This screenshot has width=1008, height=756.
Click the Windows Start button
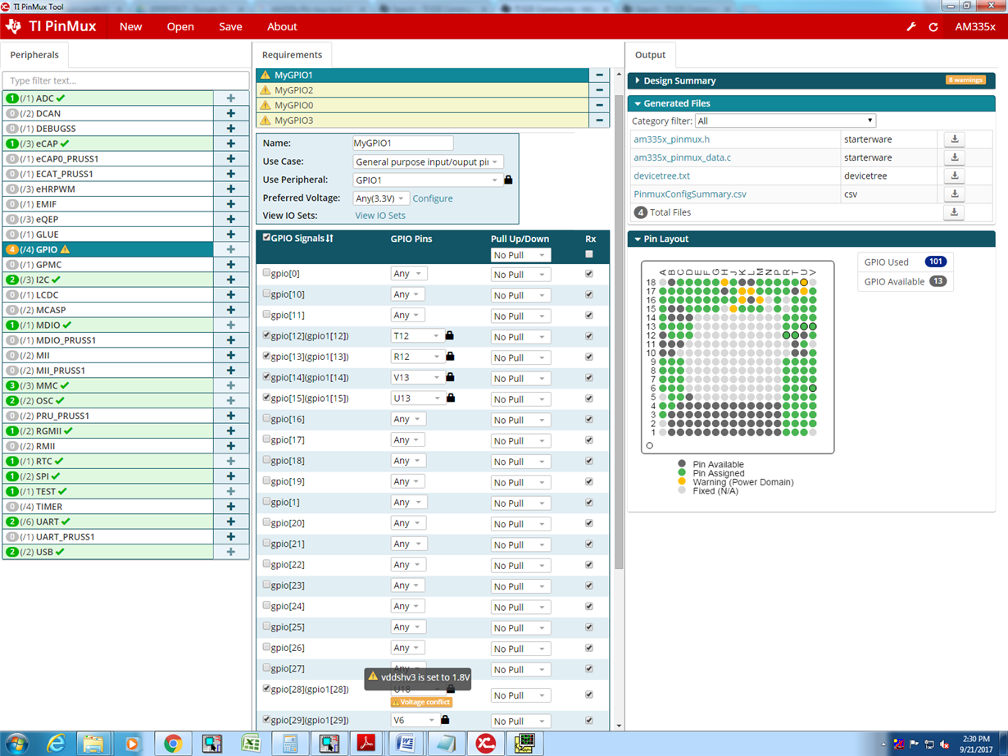click(16, 743)
